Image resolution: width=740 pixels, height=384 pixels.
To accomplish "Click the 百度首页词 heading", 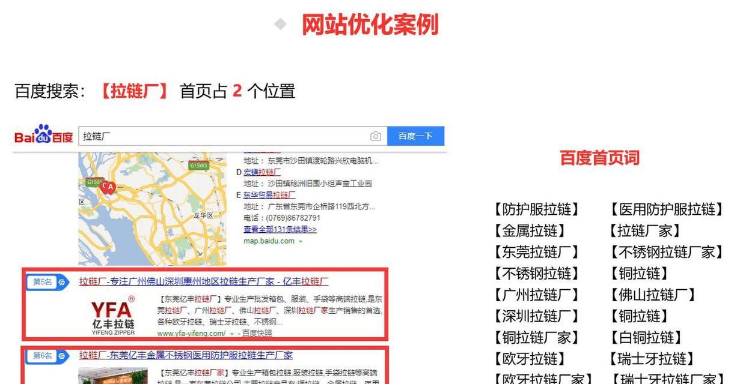I will click(x=599, y=158).
